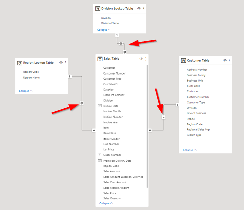Select the Sales Amount field
Viewport: 244px width, 210px height.
(111, 171)
